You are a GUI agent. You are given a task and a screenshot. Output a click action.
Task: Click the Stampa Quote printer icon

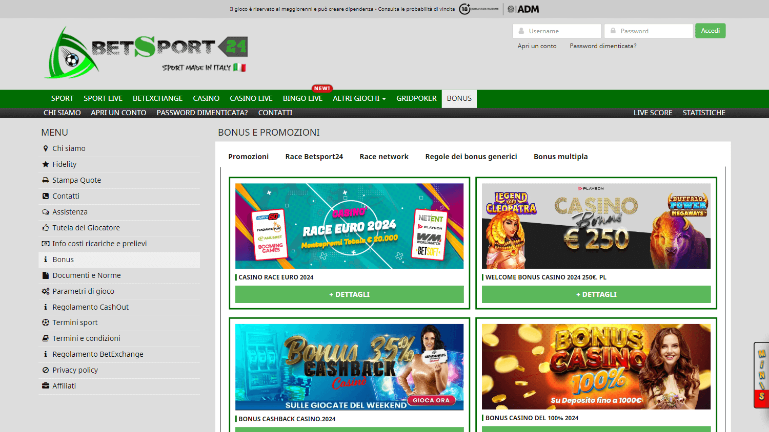click(x=46, y=180)
